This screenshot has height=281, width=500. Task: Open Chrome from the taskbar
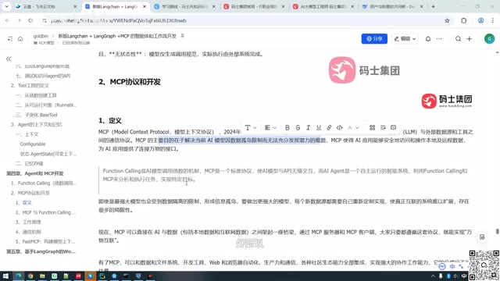point(30,276)
